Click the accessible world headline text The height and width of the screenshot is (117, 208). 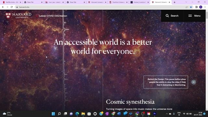pyautogui.click(x=103, y=47)
